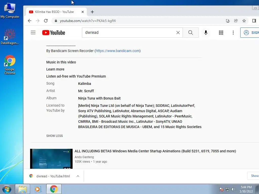
Task: Expand the dwread download options chevron
Action: [78, 176]
